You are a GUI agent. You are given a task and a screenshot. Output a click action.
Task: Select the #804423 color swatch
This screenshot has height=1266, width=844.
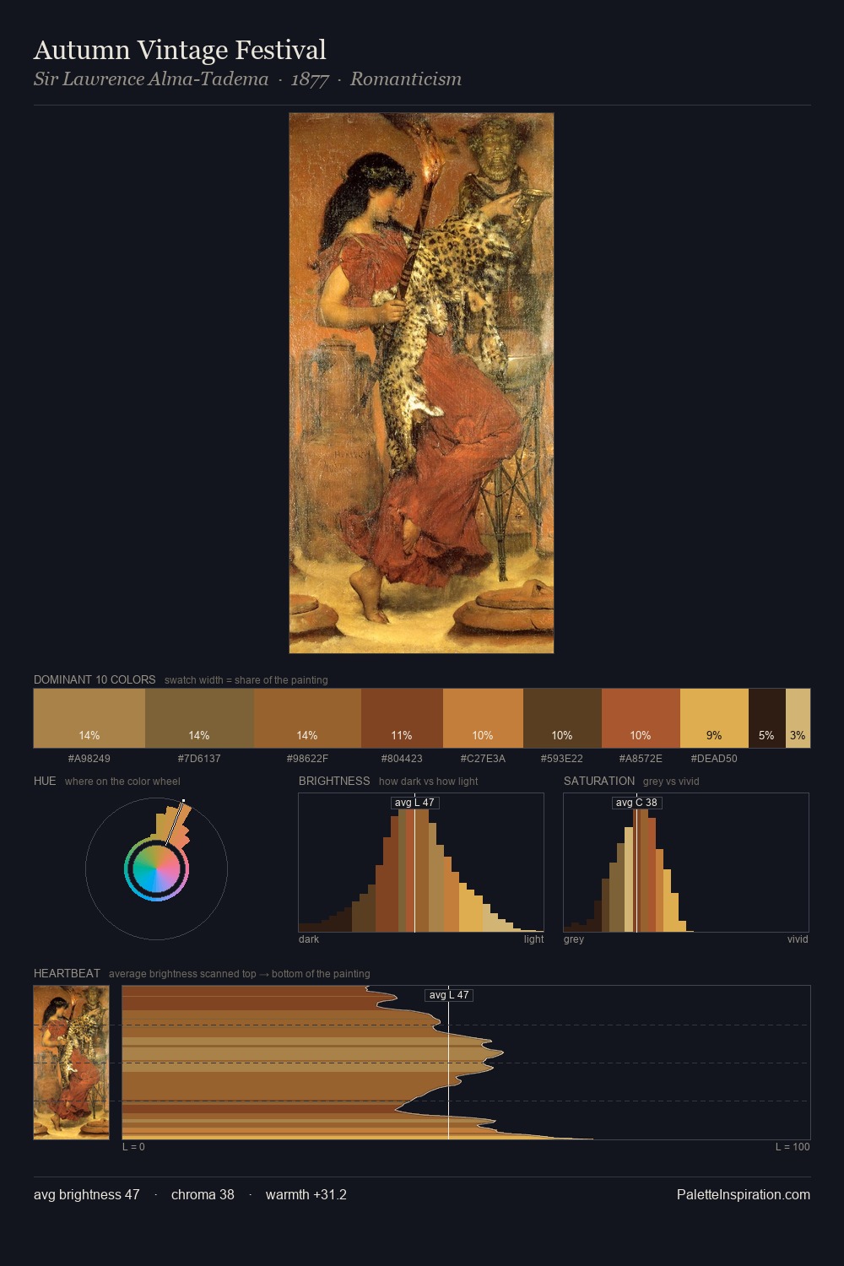point(402,718)
